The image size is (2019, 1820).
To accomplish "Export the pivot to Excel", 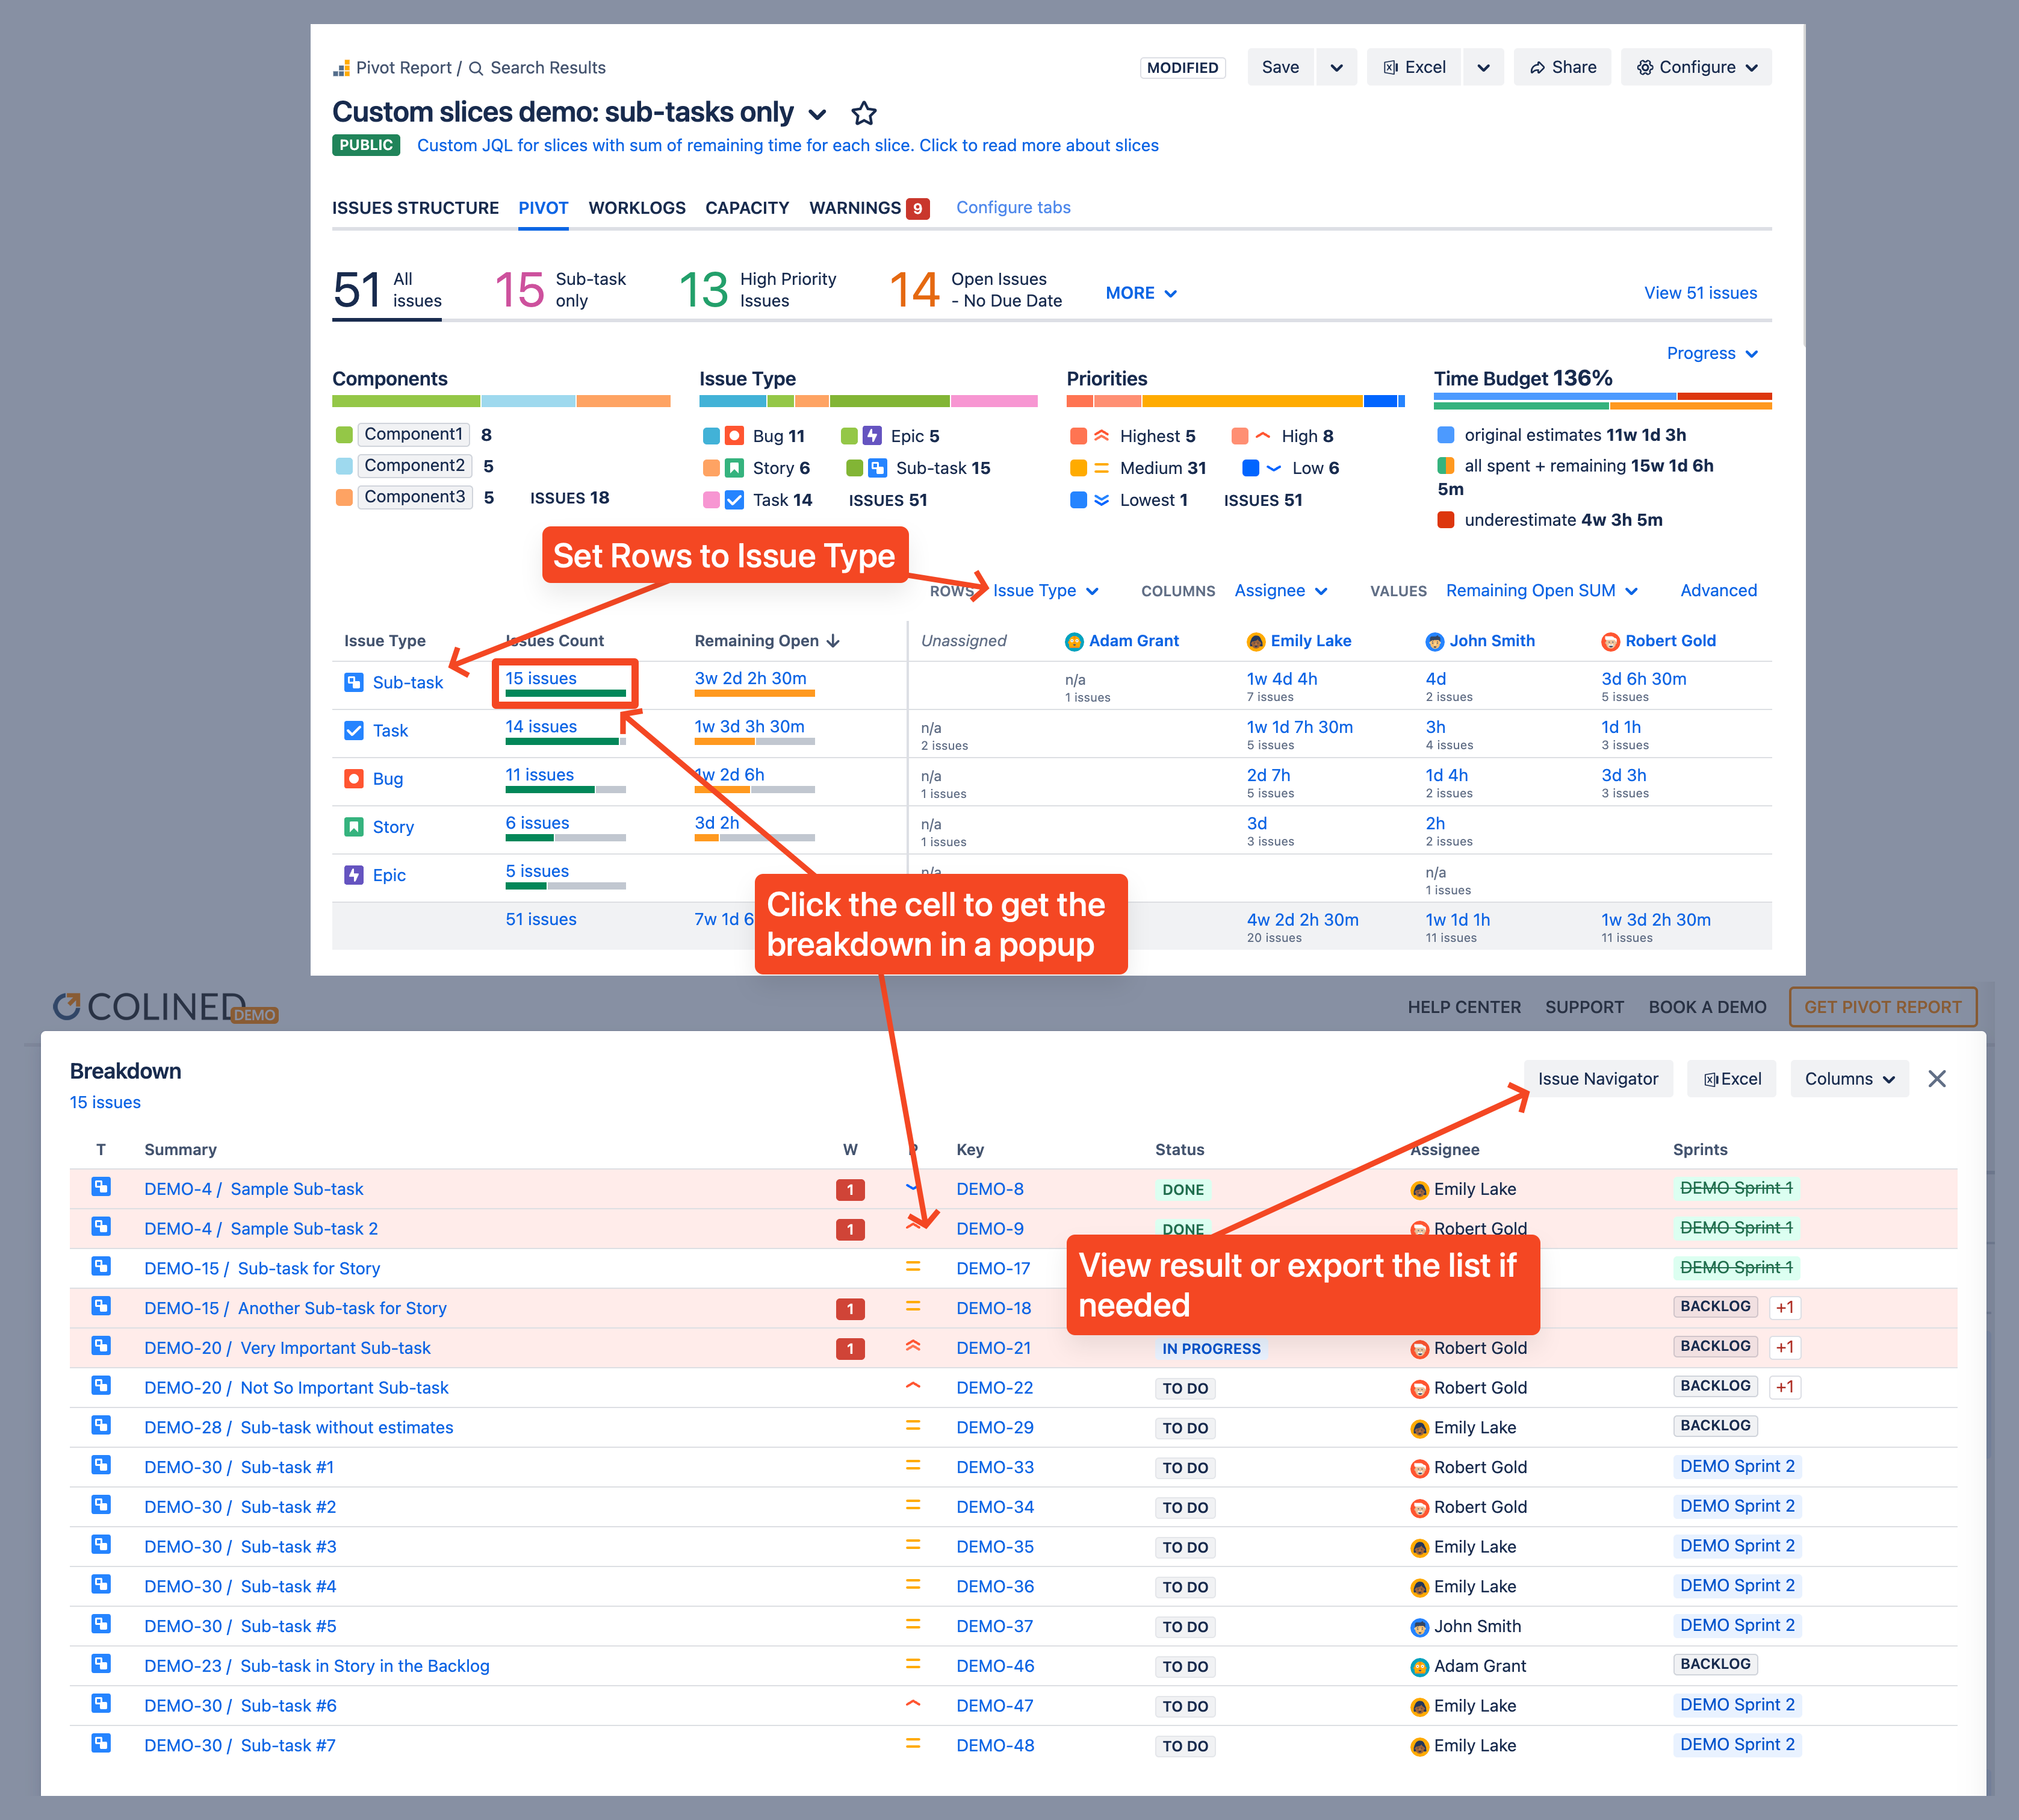I will [x=1414, y=67].
